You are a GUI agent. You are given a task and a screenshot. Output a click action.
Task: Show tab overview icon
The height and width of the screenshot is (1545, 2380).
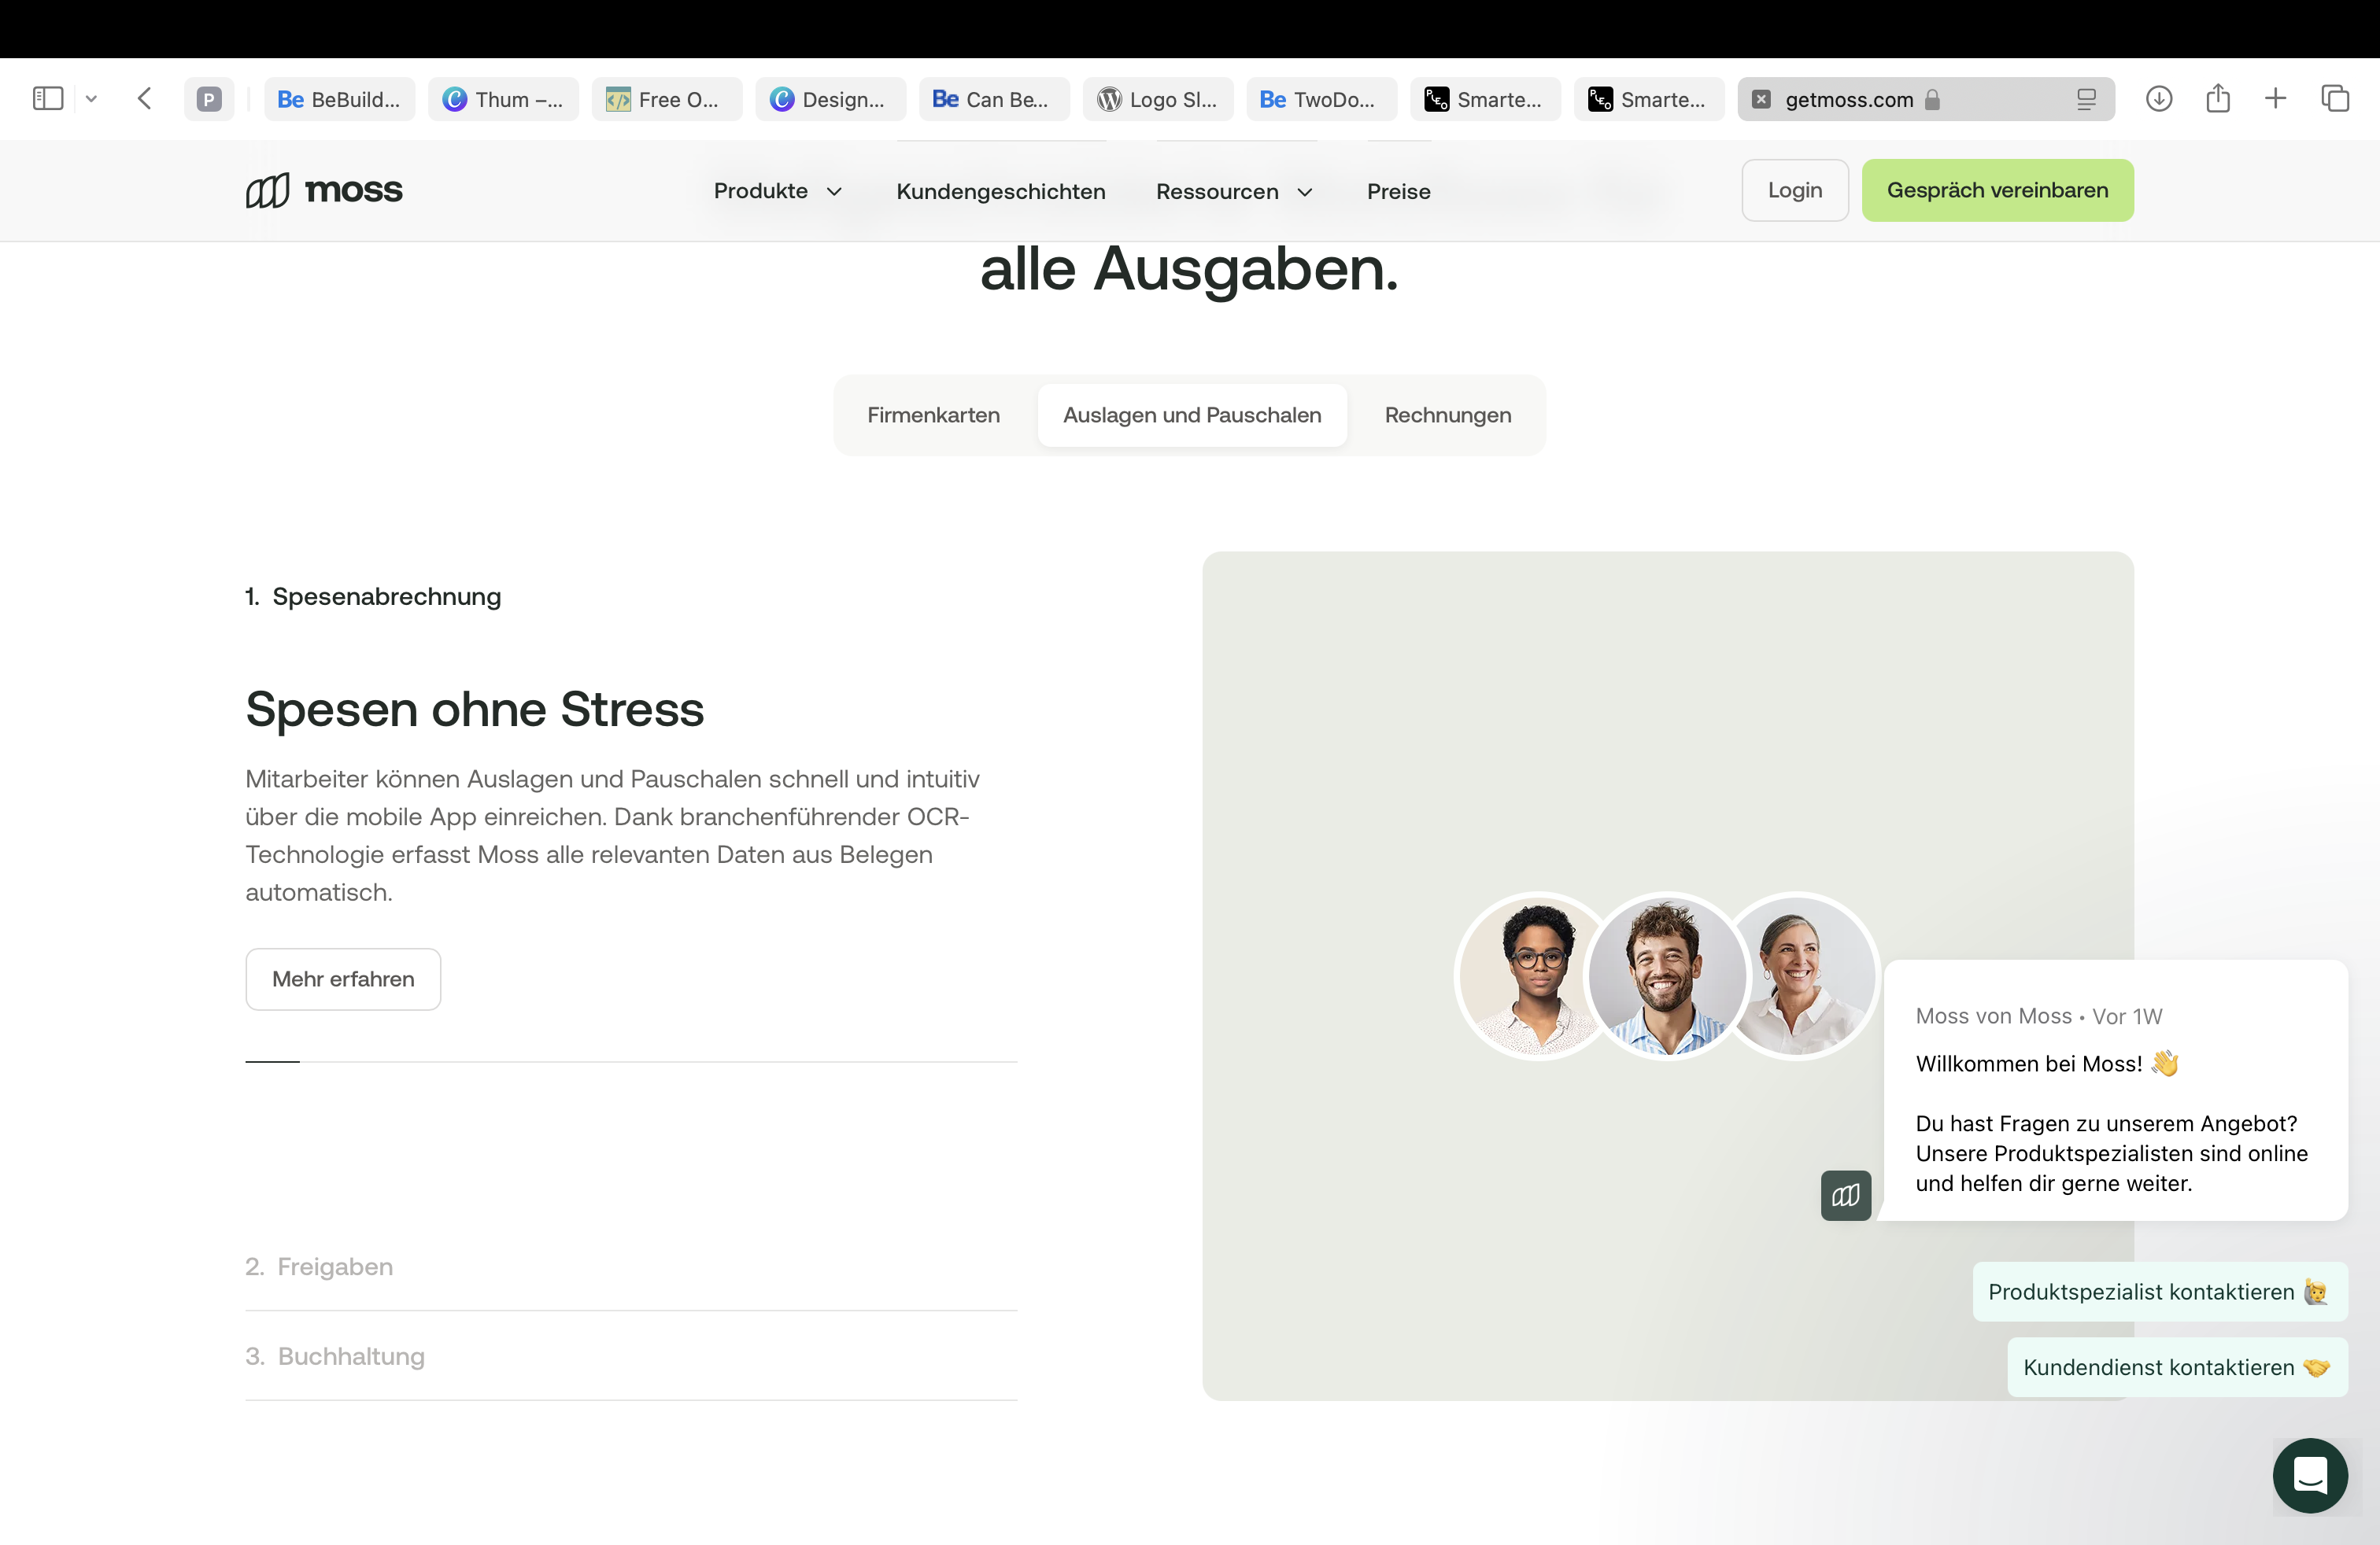2334,98
